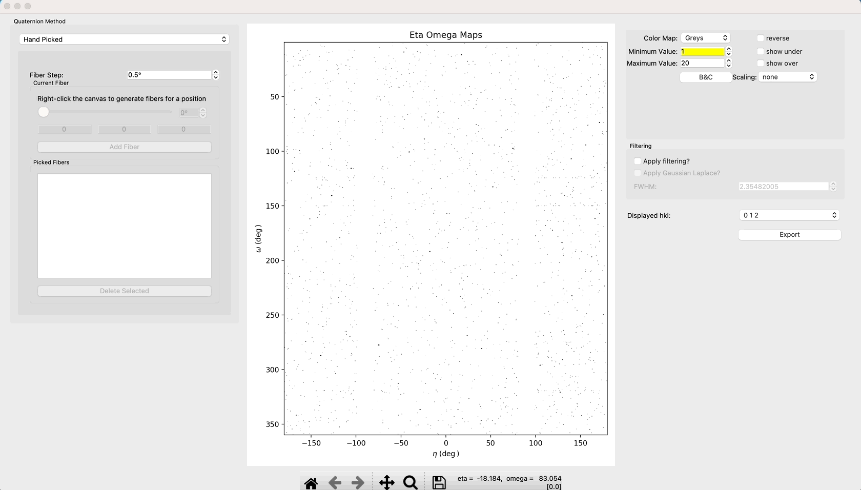Increase Fiber Step with stepper arrows
The width and height of the screenshot is (861, 490).
point(216,73)
